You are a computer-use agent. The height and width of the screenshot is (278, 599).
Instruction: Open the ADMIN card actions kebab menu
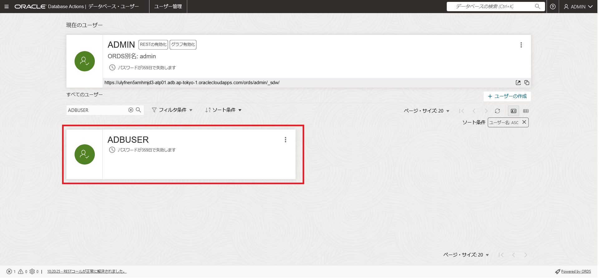(x=521, y=45)
